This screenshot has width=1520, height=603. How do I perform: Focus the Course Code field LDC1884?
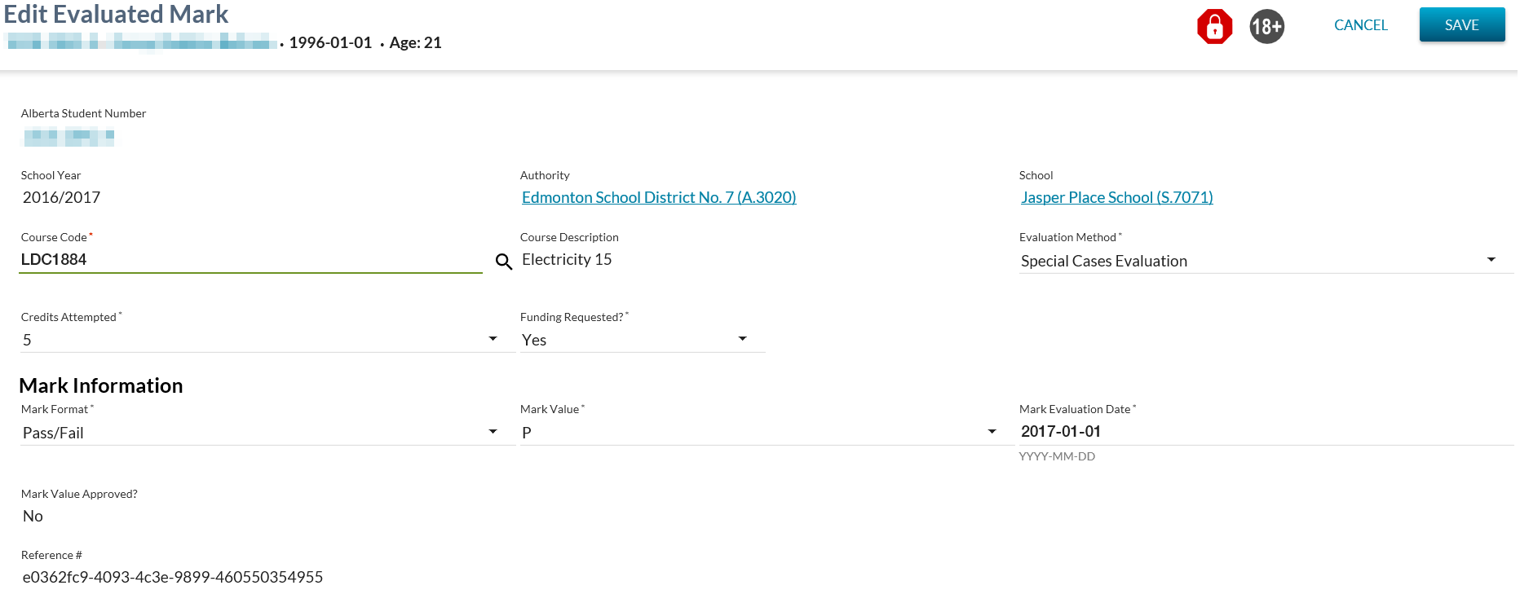[250, 260]
